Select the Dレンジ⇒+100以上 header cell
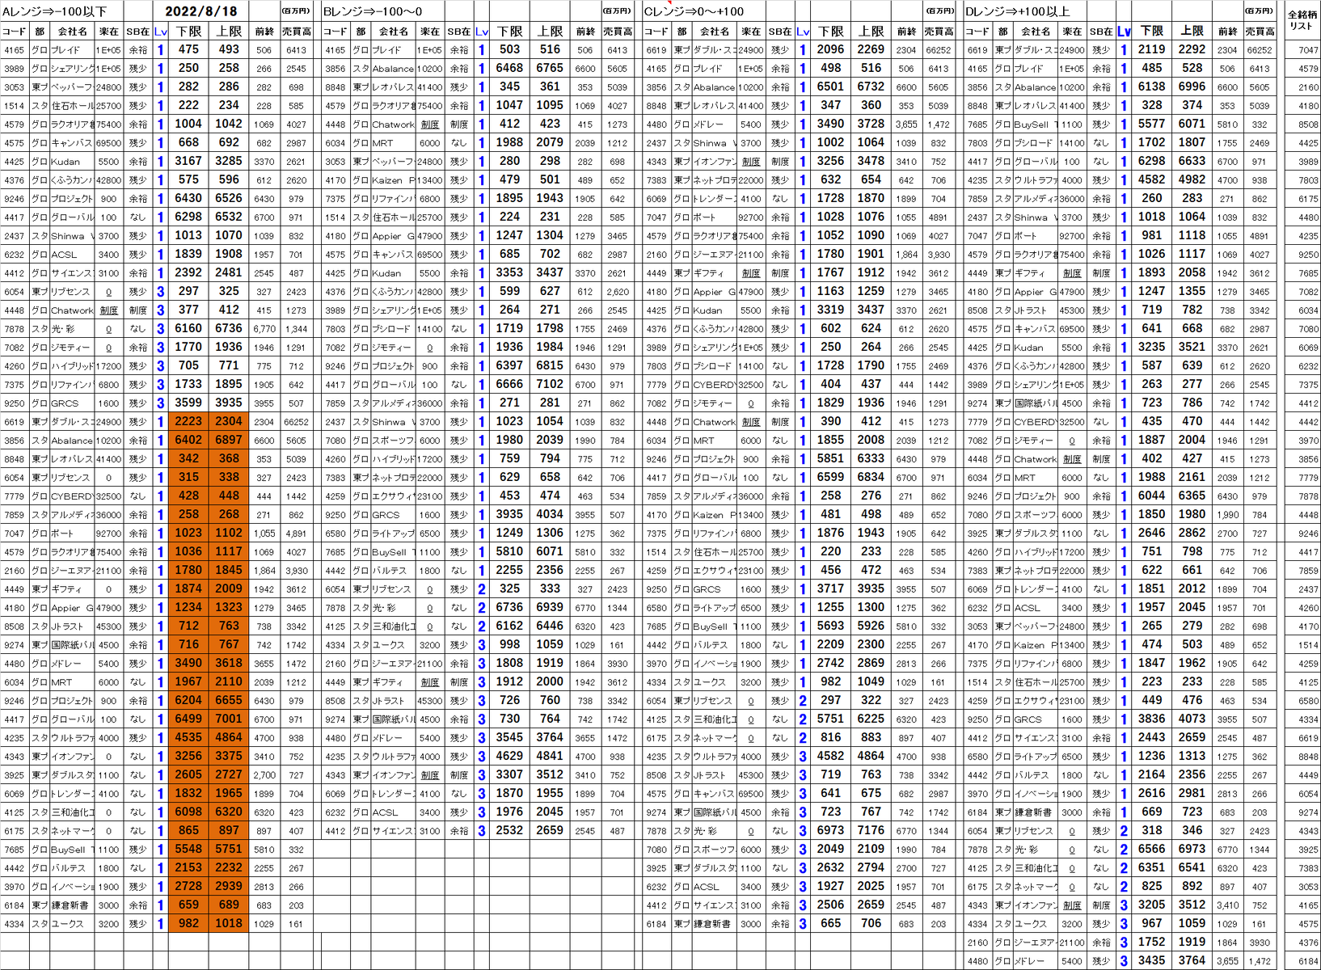This screenshot has width=1321, height=970. point(1017,11)
